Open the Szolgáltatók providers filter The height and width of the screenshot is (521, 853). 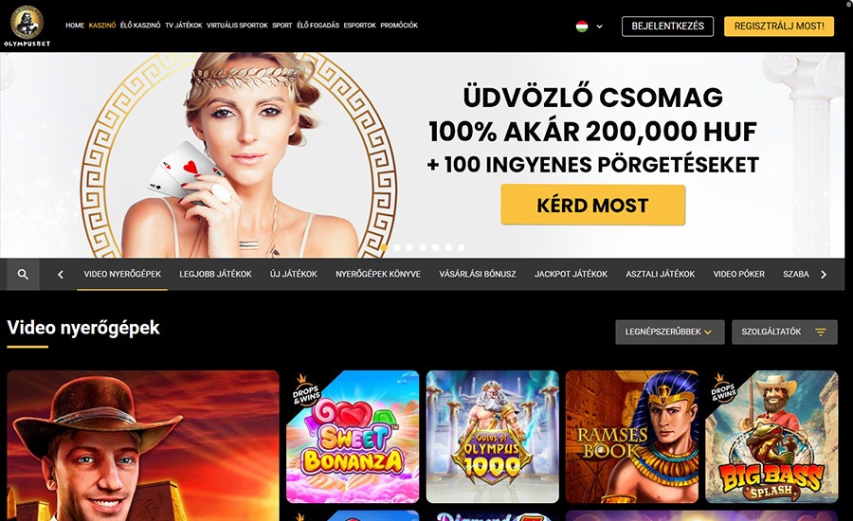pyautogui.click(x=784, y=332)
